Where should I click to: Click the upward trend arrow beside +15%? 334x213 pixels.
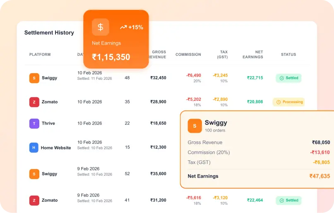coord(123,27)
